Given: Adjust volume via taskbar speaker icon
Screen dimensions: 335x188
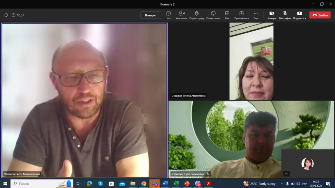Looking at the screenshot, I should pos(298,184).
